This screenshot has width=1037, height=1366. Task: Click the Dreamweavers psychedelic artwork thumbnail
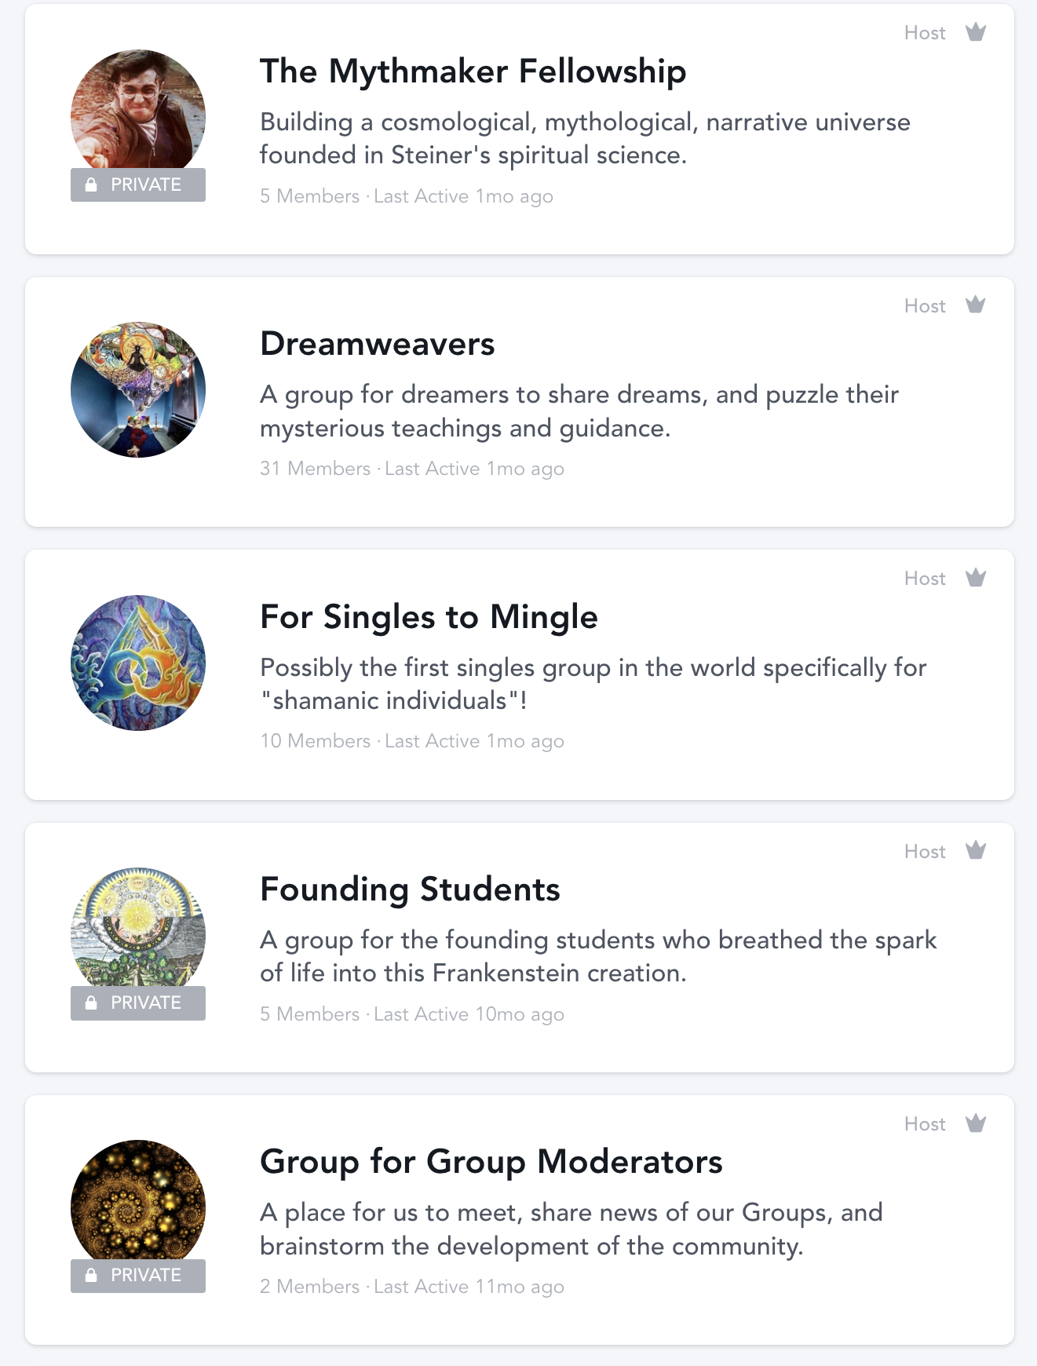(138, 389)
